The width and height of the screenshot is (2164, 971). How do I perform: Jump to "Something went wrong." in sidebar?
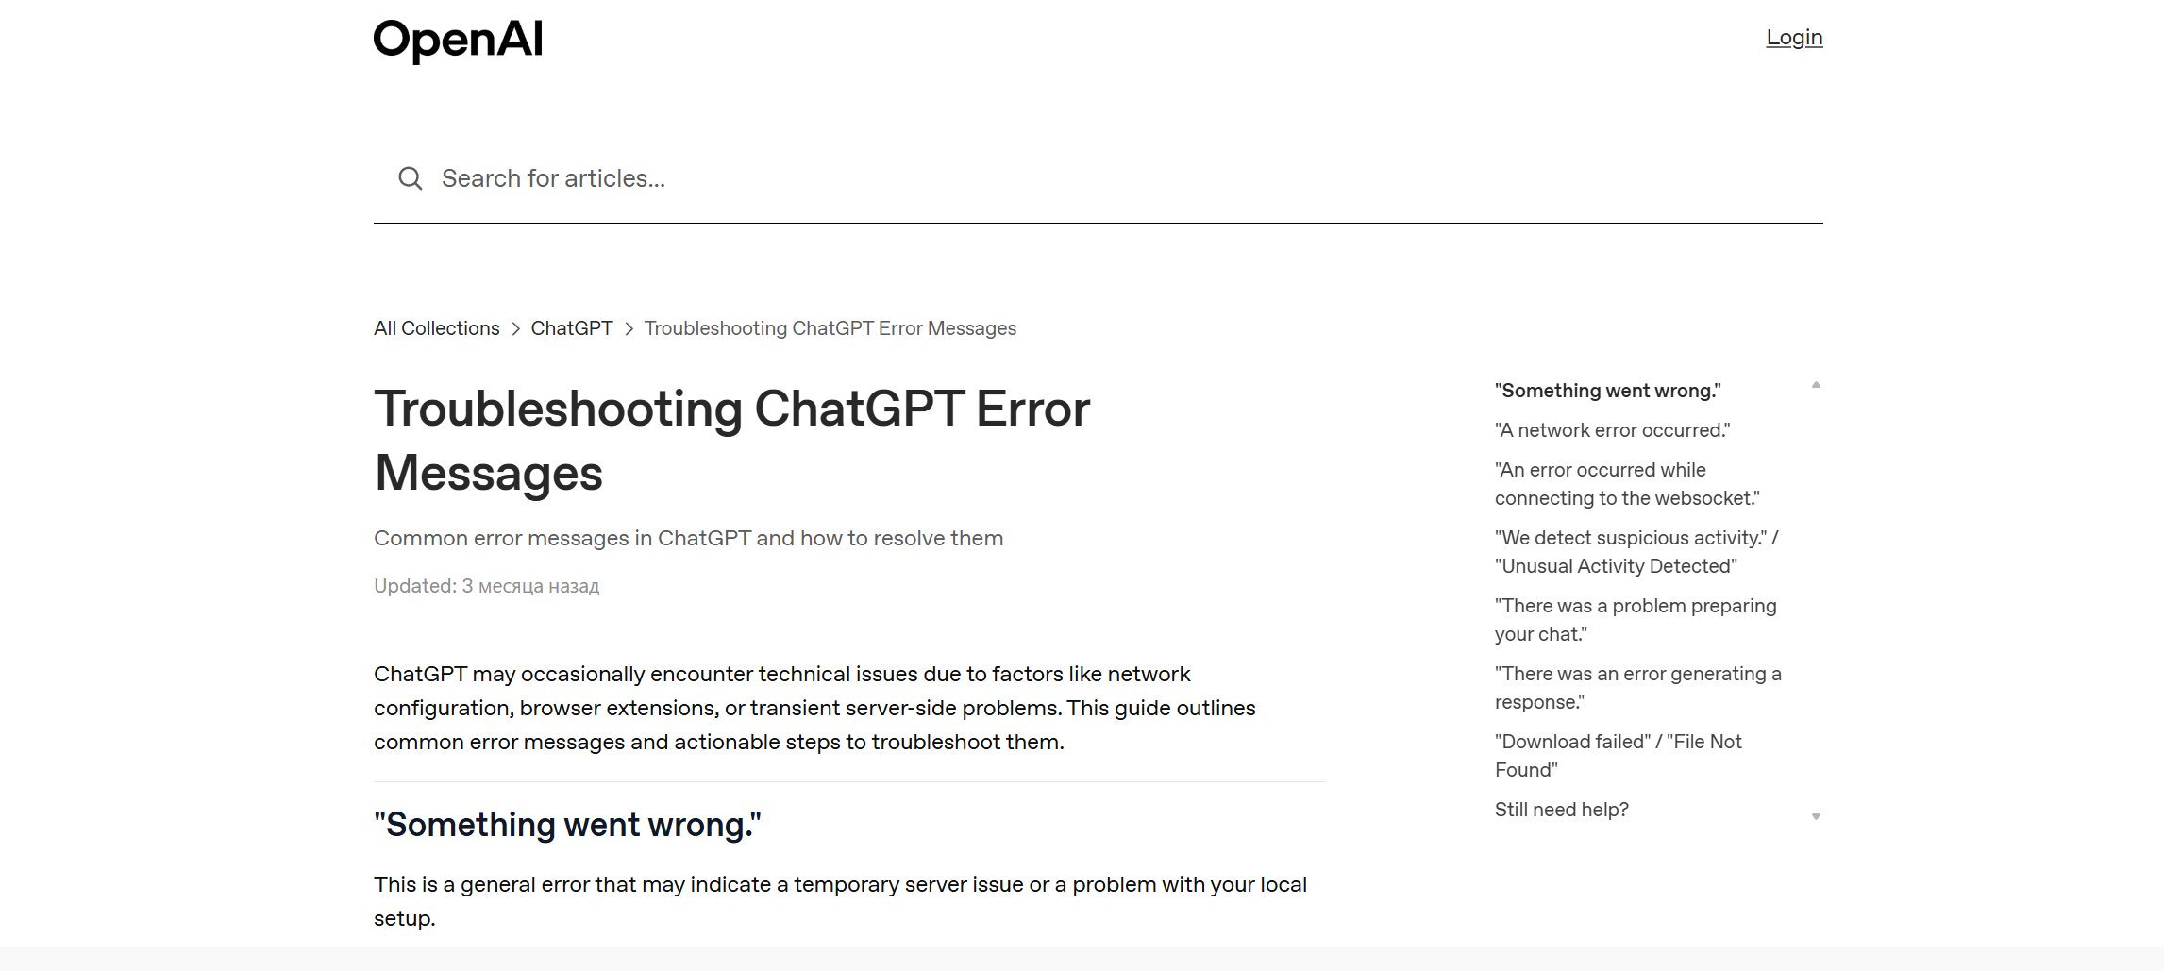(1607, 391)
